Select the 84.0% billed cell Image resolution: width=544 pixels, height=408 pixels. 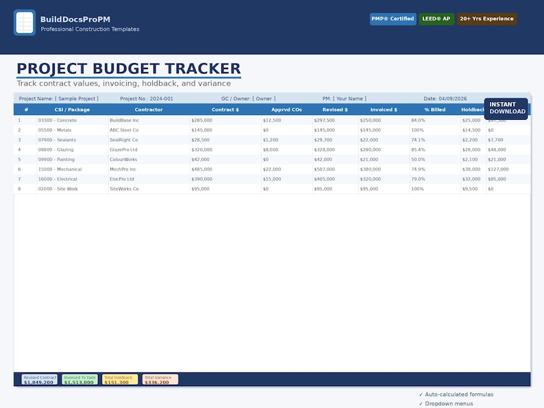435,120
